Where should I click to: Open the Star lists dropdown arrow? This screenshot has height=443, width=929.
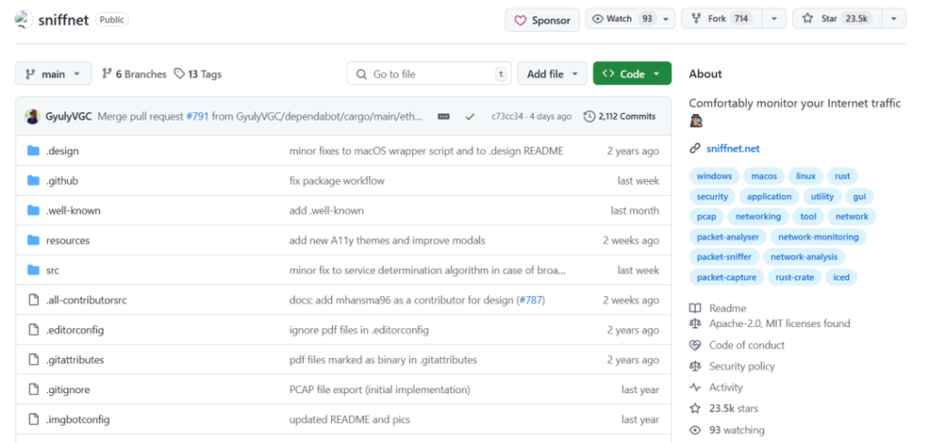coord(894,20)
